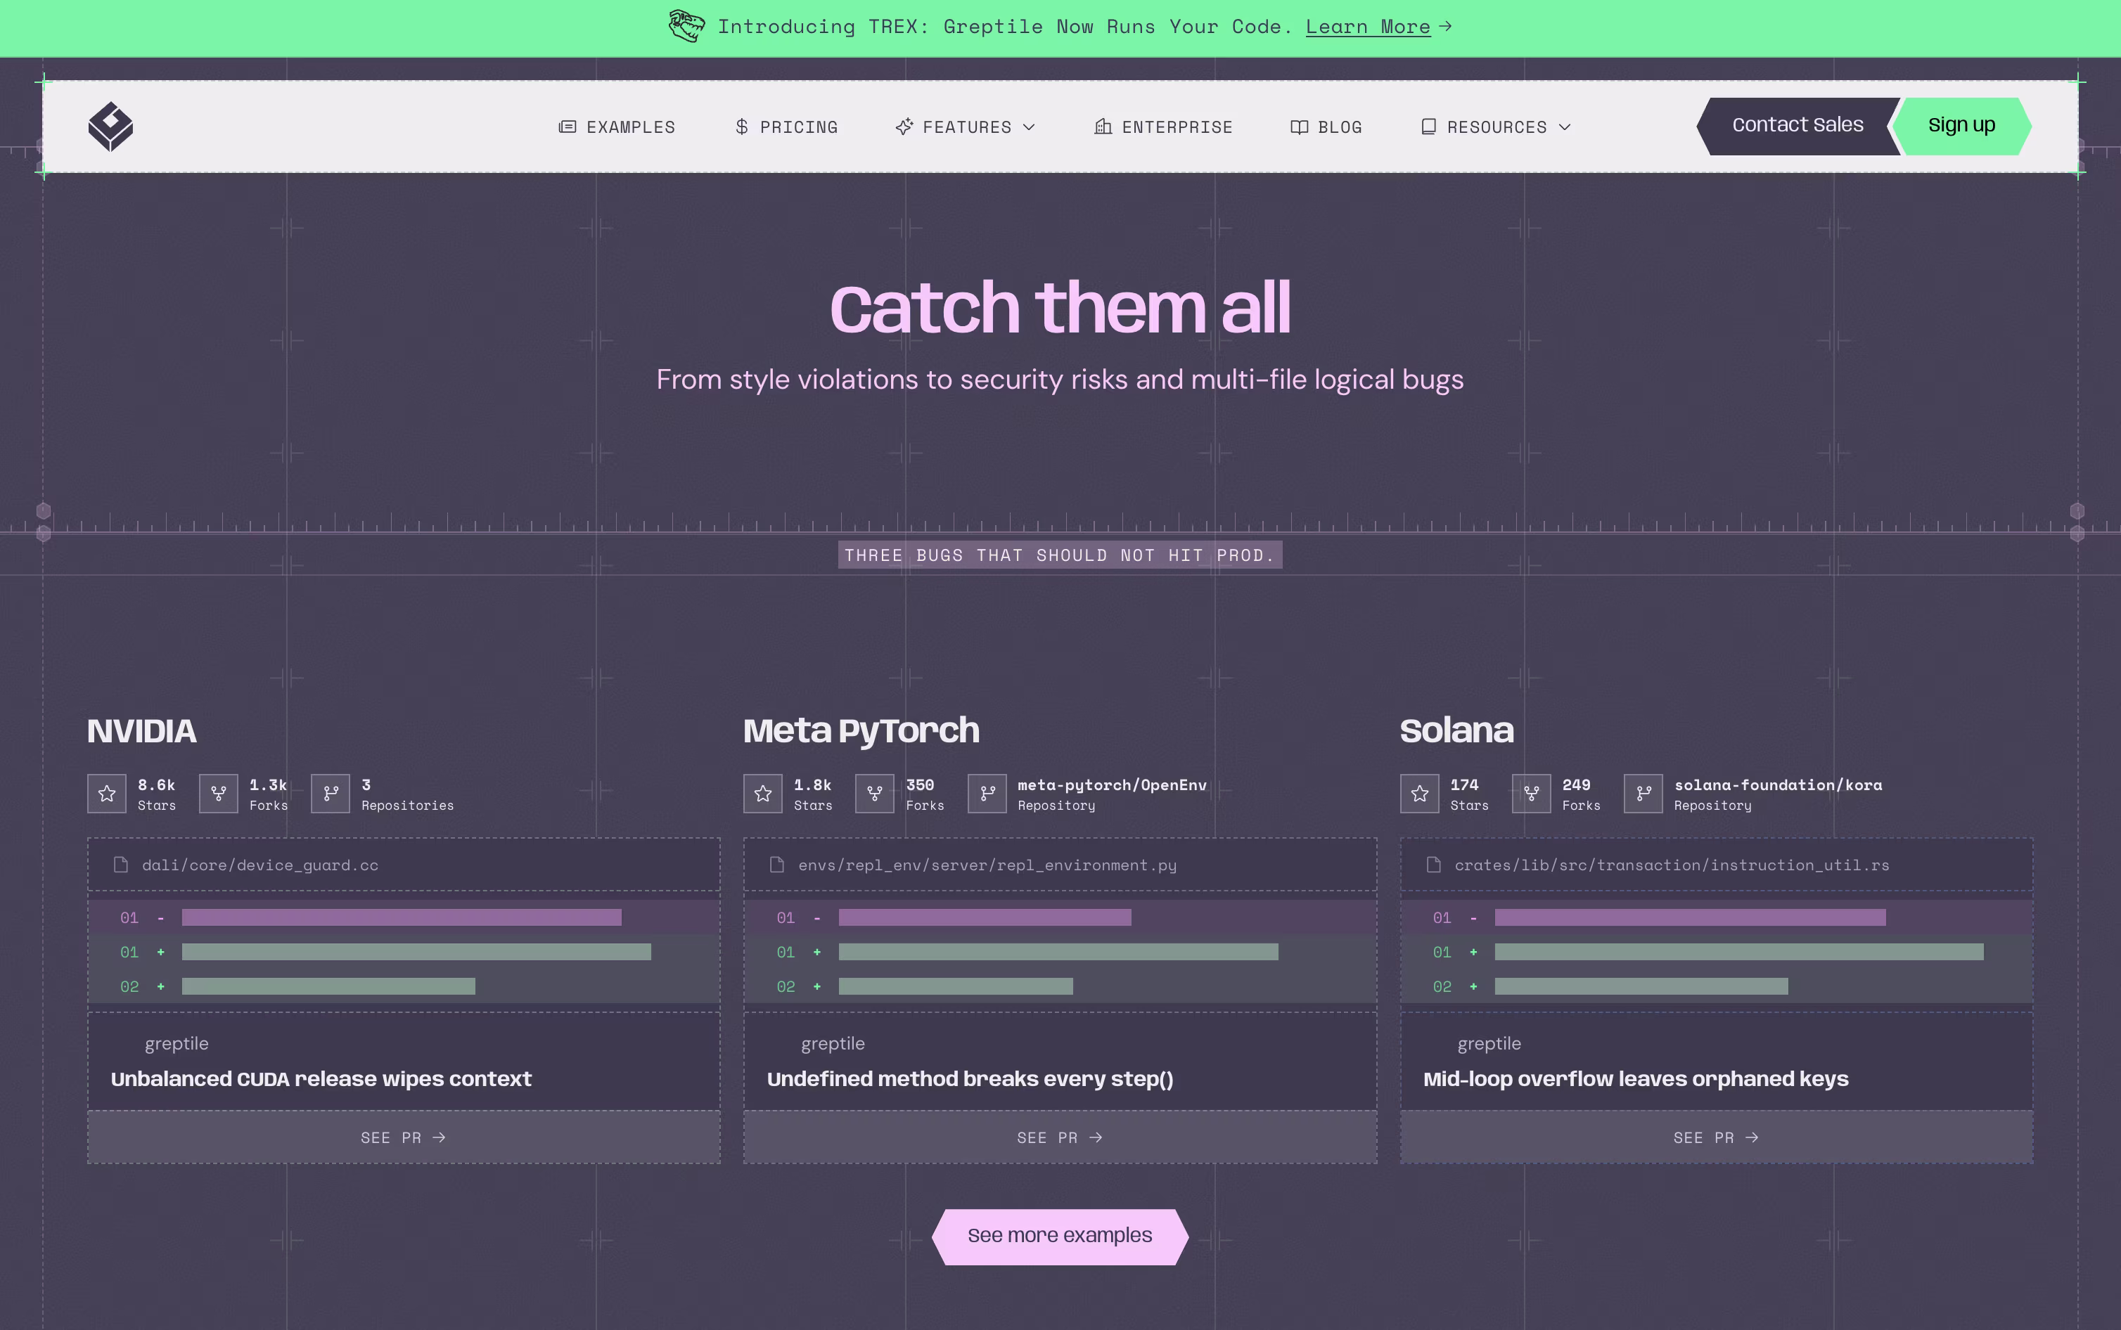Click added line 02 in Meta PyTorch diff
Image resolution: width=2121 pixels, height=1330 pixels.
coord(1060,986)
